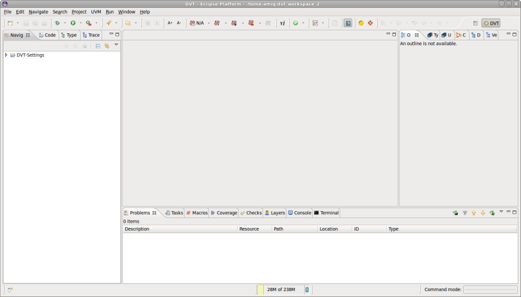The height and width of the screenshot is (297, 521).
Task: Click the green Run toolbar icon
Action: point(73,23)
